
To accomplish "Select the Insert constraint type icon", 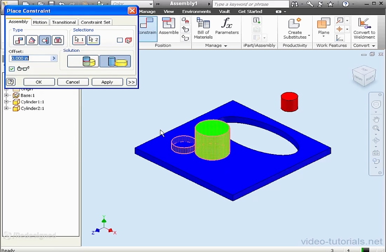I will pos(58,40).
